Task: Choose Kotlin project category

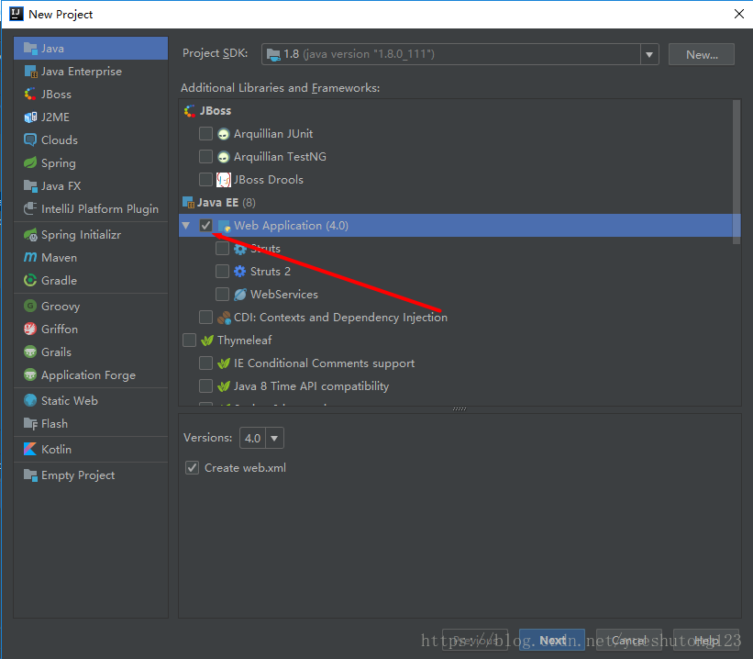Action: [x=91, y=450]
